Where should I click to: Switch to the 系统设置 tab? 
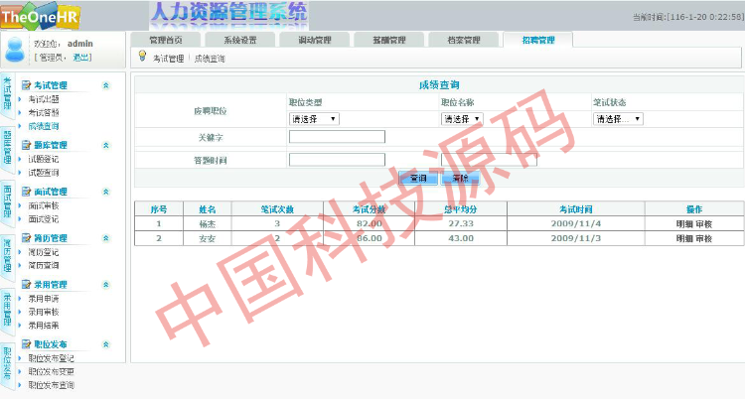click(x=240, y=40)
